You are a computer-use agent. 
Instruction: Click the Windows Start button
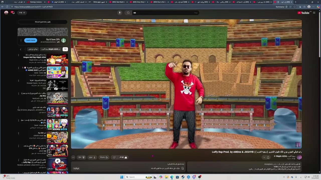tap(122, 177)
